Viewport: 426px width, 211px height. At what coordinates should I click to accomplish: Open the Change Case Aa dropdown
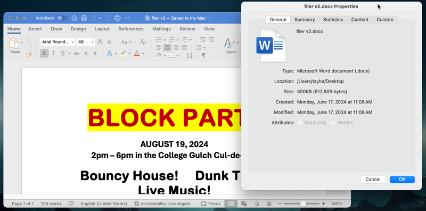tap(127, 42)
